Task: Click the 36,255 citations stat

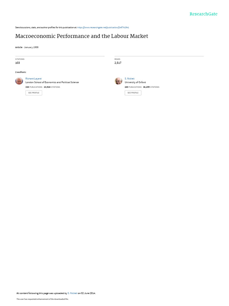Action: 151,87
